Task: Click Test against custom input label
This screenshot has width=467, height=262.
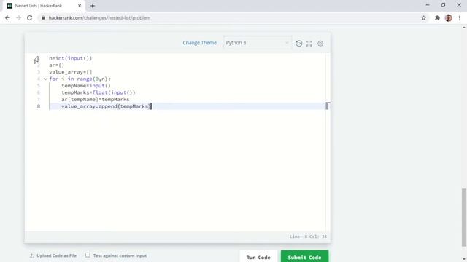Action: pyautogui.click(x=120, y=255)
